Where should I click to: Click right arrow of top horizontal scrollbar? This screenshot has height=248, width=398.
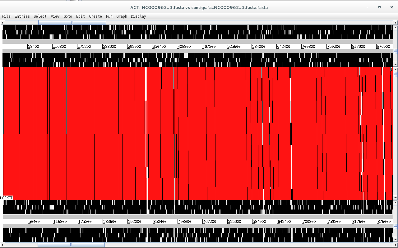click(x=396, y=22)
